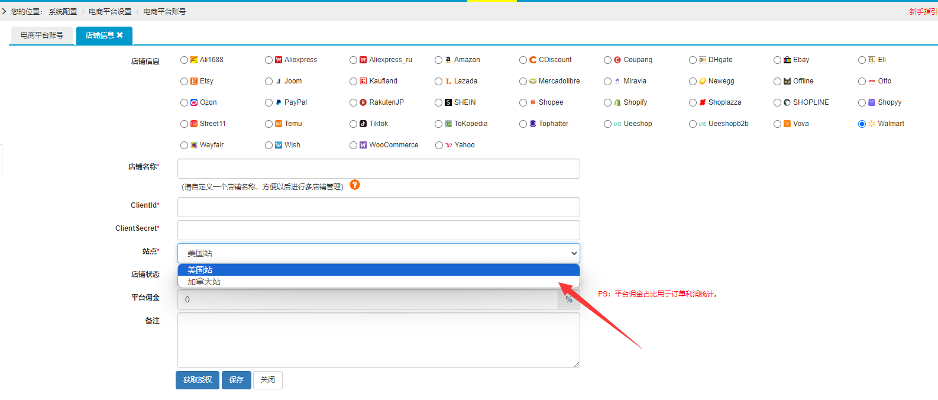Click the Miravia logo icon
This screenshot has width=938, height=400.
pos(617,81)
